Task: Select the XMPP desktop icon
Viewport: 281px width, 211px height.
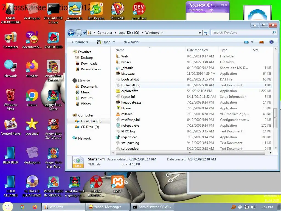Action: coord(117,184)
